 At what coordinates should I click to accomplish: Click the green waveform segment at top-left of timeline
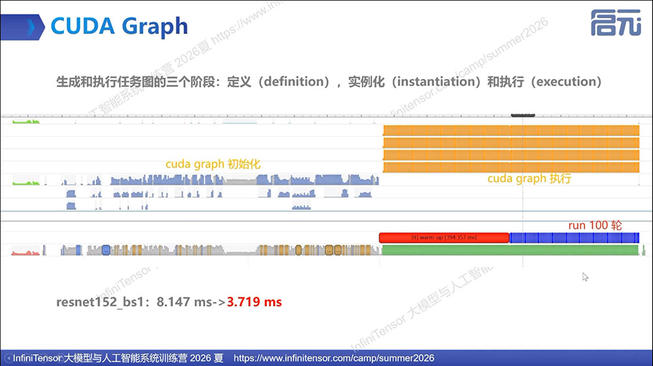pyautogui.click(x=26, y=121)
